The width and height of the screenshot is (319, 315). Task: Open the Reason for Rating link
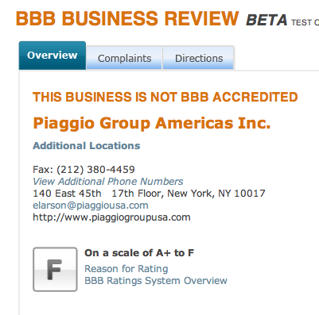126,269
